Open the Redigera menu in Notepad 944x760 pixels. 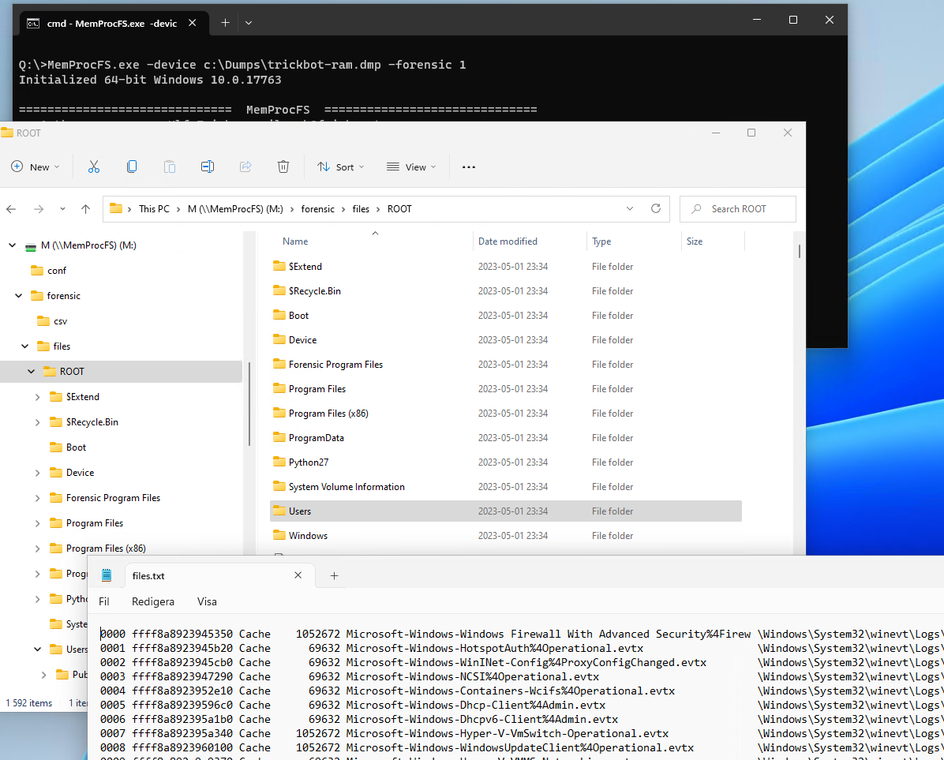(153, 601)
